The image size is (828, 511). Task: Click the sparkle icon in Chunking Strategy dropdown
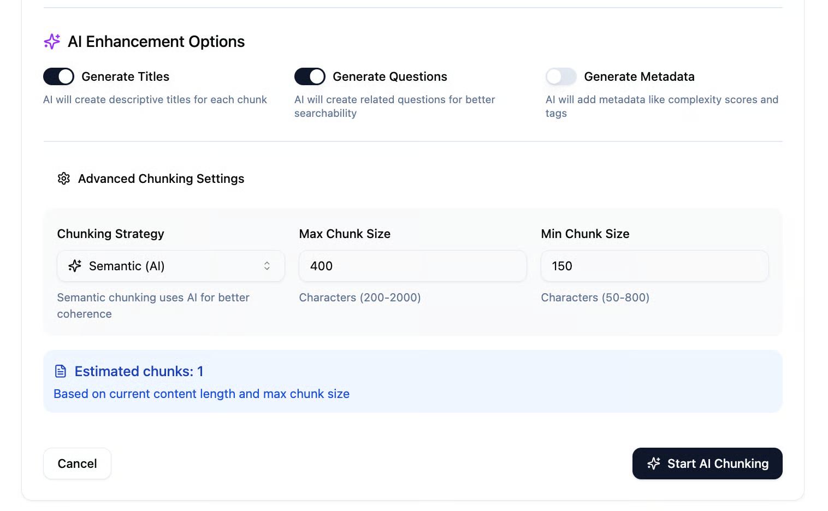point(75,266)
